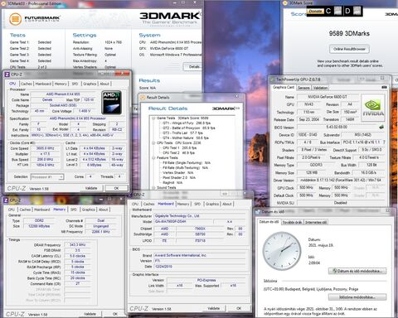The image size is (398, 318).
Task: Click GPU-Z Memory Type GDDR3 field
Action: (316, 165)
